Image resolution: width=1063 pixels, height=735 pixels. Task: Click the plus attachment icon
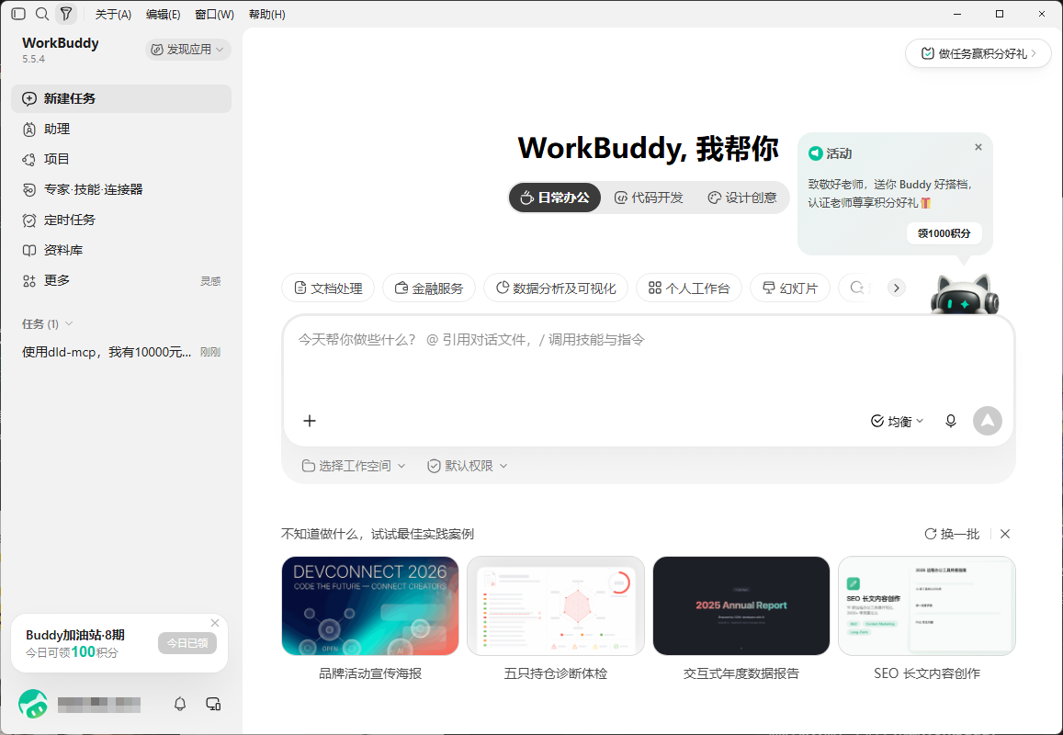310,421
